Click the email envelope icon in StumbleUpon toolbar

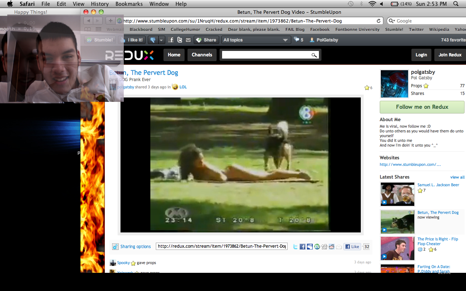188,40
